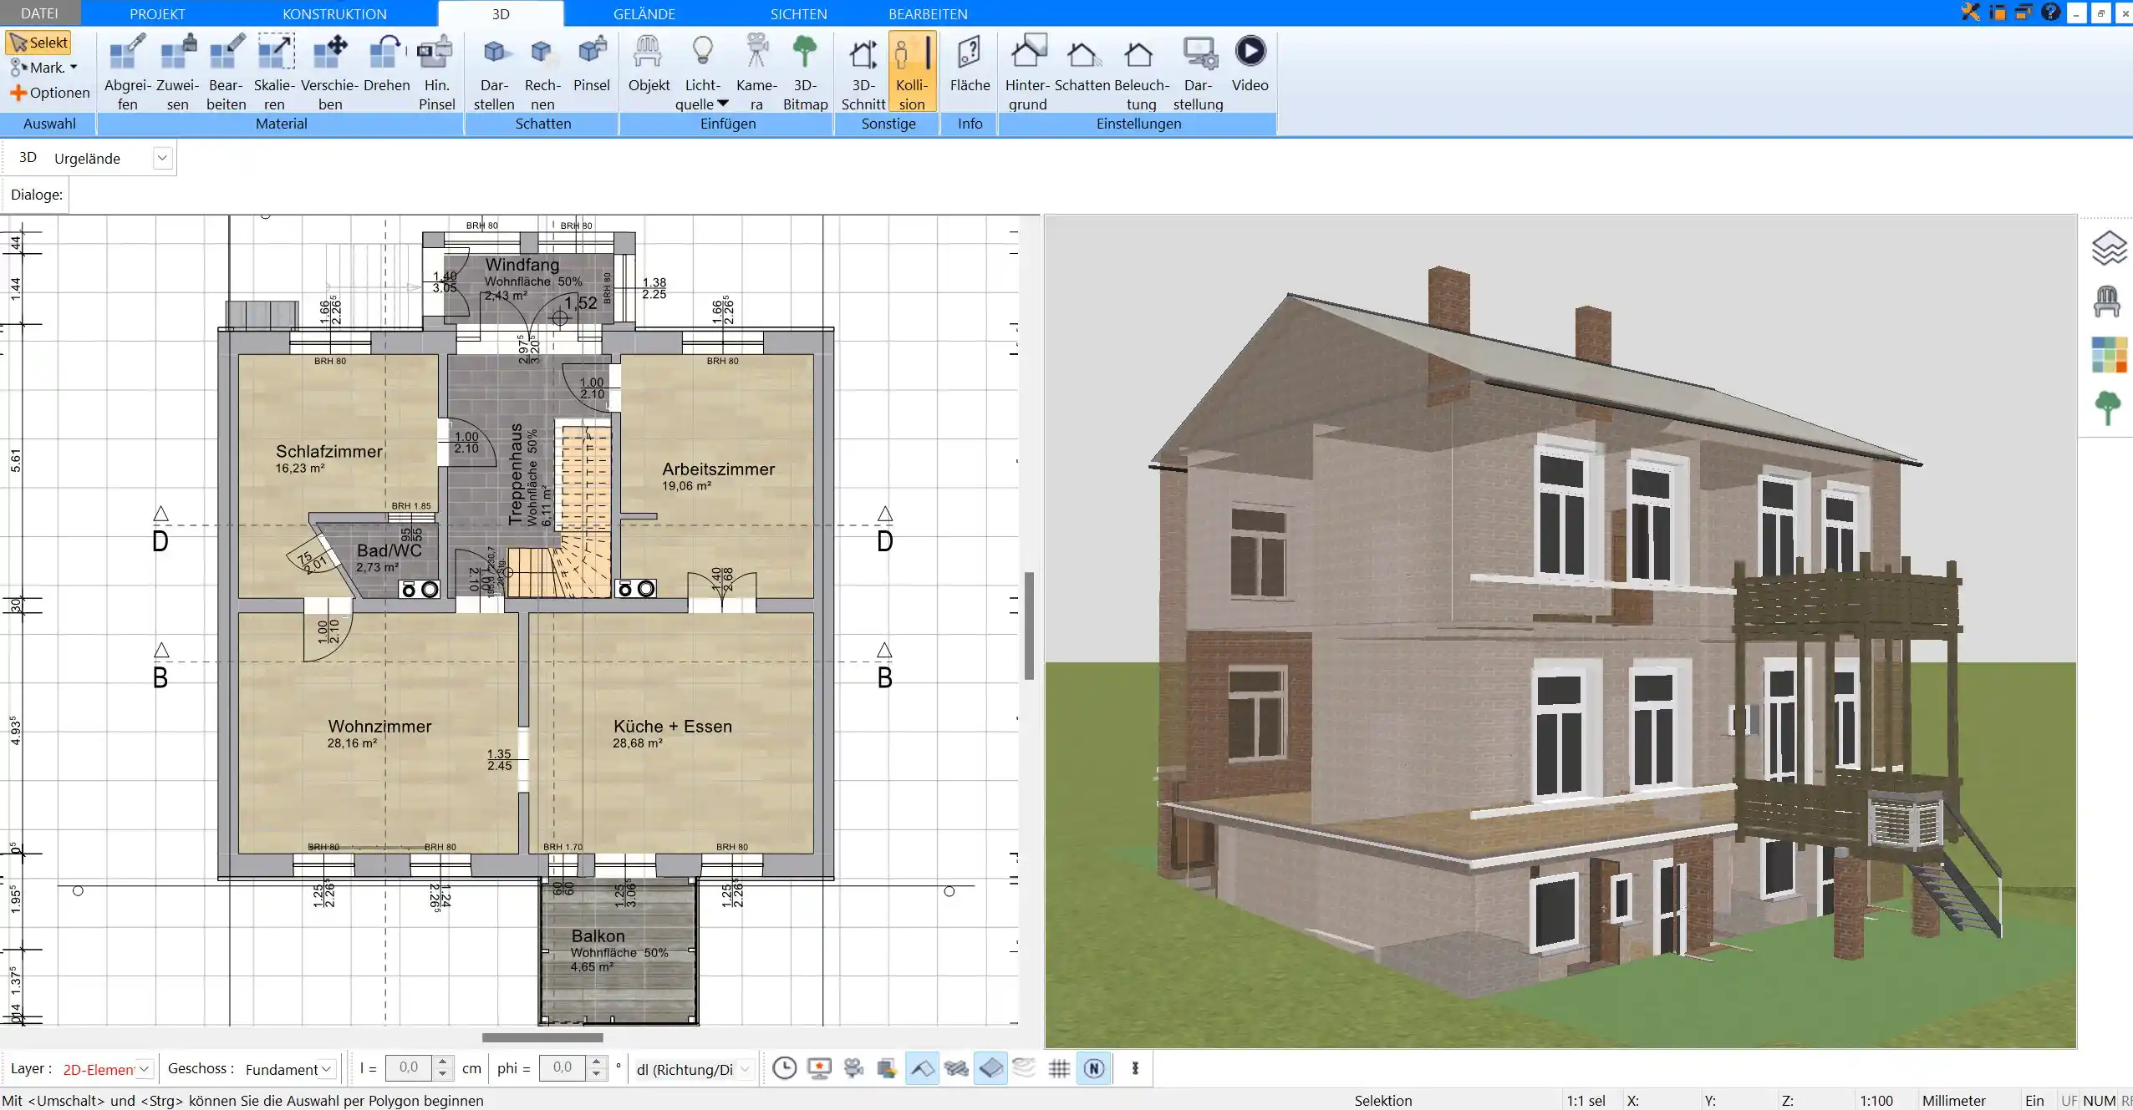
Task: Open the 3D-Schnitt tool
Action: (863, 73)
